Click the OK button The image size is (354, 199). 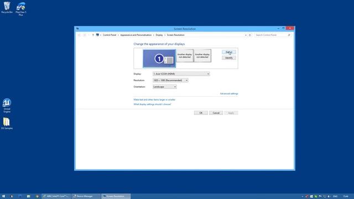coord(201,113)
